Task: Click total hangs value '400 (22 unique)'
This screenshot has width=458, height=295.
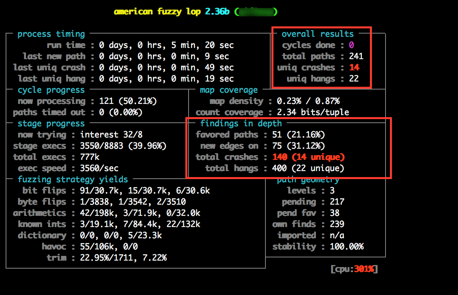Action: coord(308,169)
